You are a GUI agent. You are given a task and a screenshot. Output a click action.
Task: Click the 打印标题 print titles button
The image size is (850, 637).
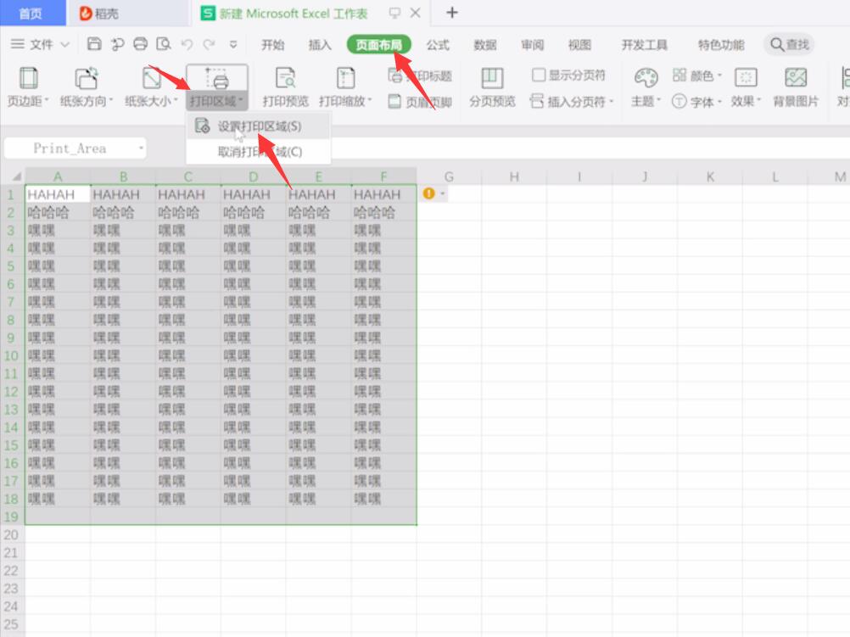pyautogui.click(x=420, y=75)
